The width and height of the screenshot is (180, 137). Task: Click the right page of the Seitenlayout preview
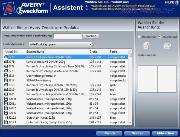pyautogui.click(x=167, y=79)
